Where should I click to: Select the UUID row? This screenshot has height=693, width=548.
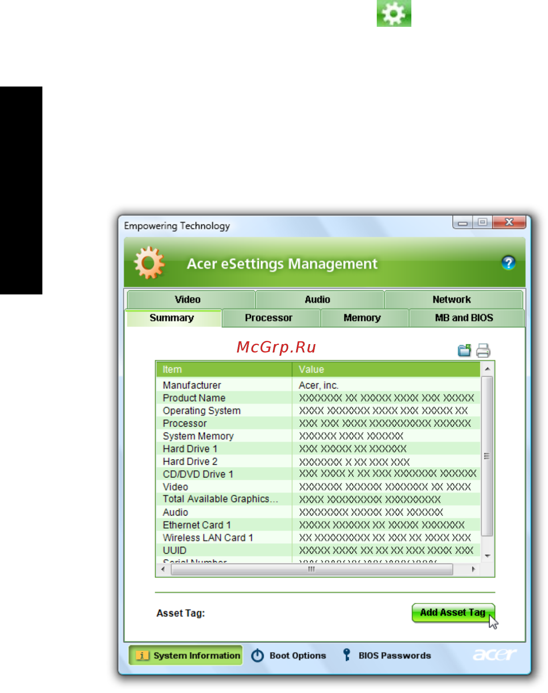coord(318,550)
